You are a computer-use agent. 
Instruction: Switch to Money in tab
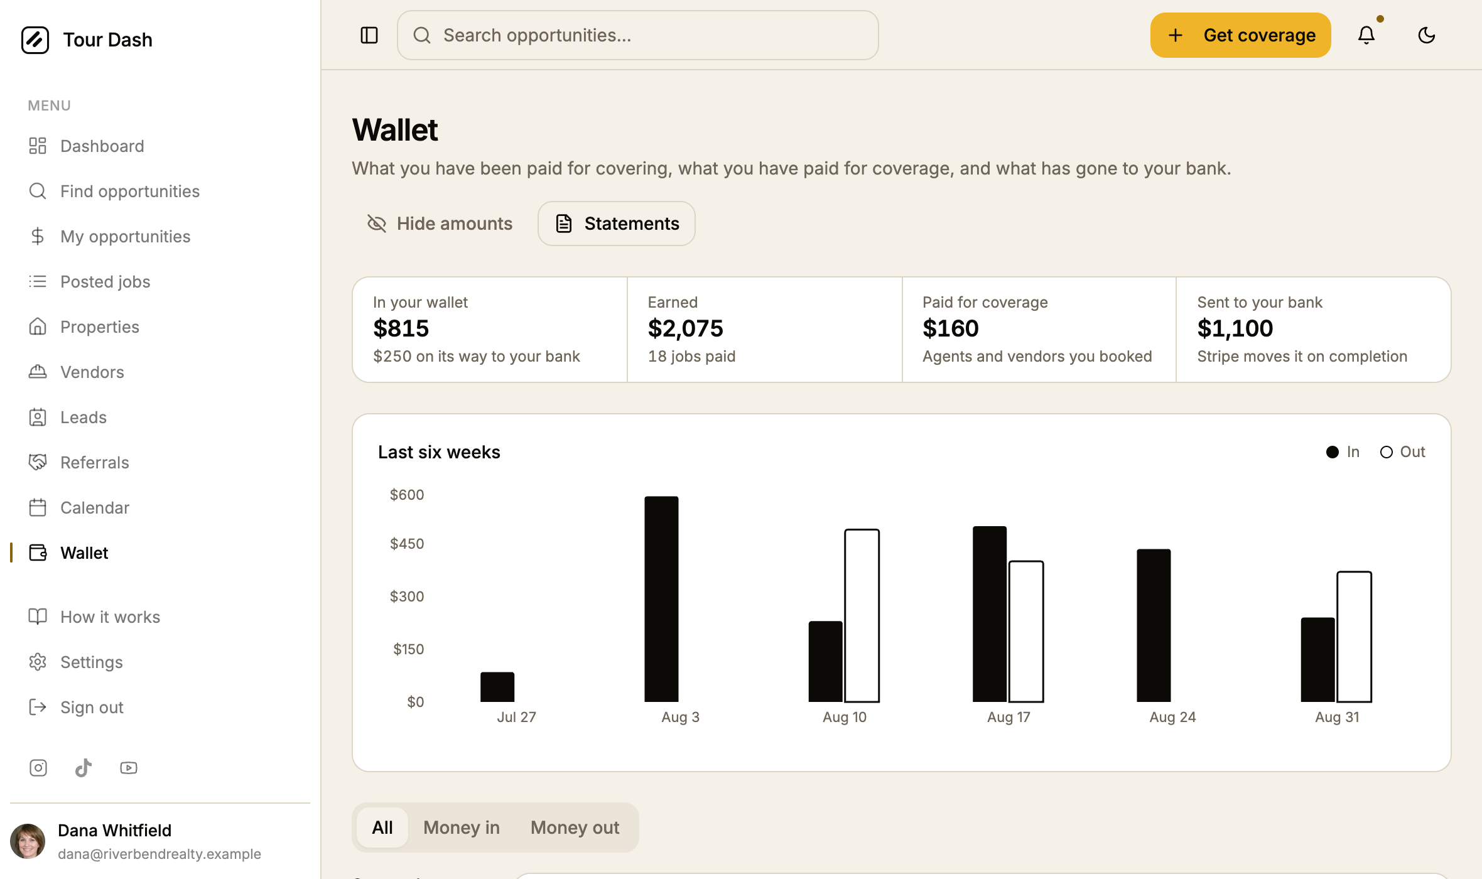[462, 828]
